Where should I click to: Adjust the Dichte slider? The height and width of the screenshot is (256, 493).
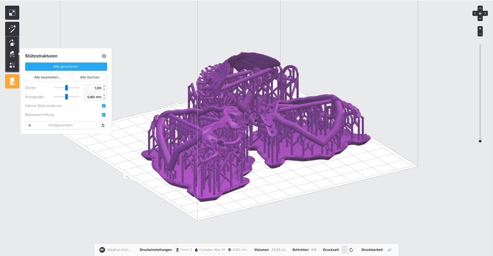click(66, 88)
